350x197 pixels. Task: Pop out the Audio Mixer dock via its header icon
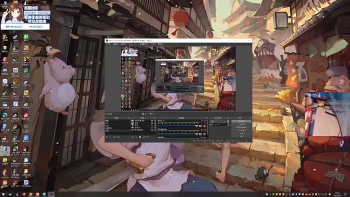click(207, 118)
